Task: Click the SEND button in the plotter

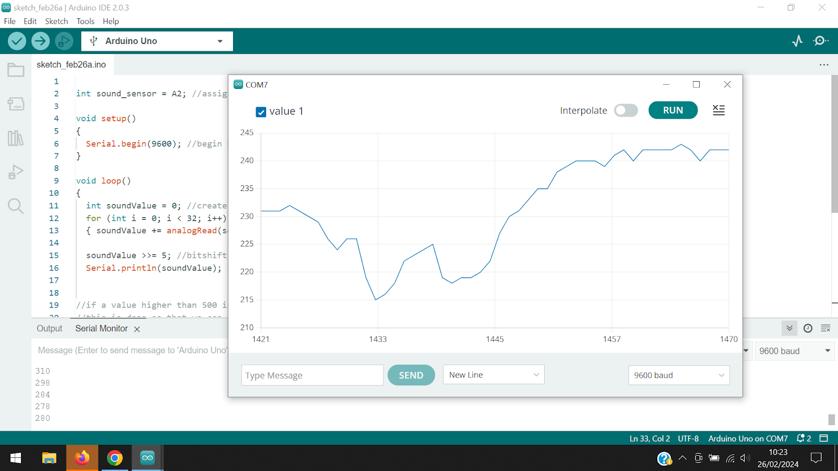Action: point(411,375)
